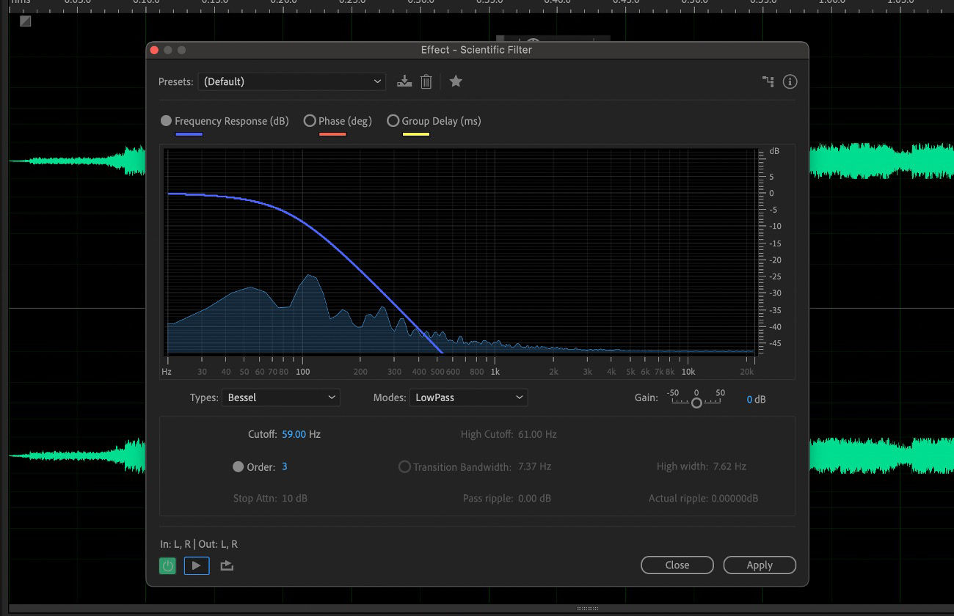This screenshot has width=954, height=616.
Task: Open the Presets dropdown
Action: 291,81
